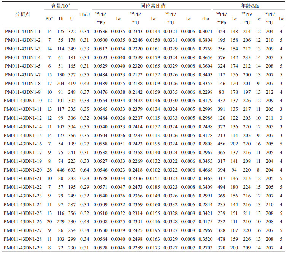Click rho value 0.3071
Viewport: 287px width, 254px height.
pos(206,32)
